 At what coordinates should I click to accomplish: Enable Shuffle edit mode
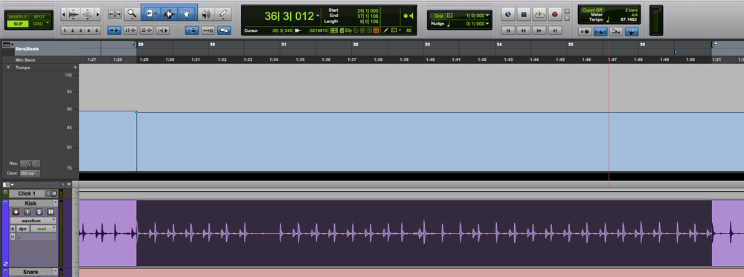(x=18, y=16)
